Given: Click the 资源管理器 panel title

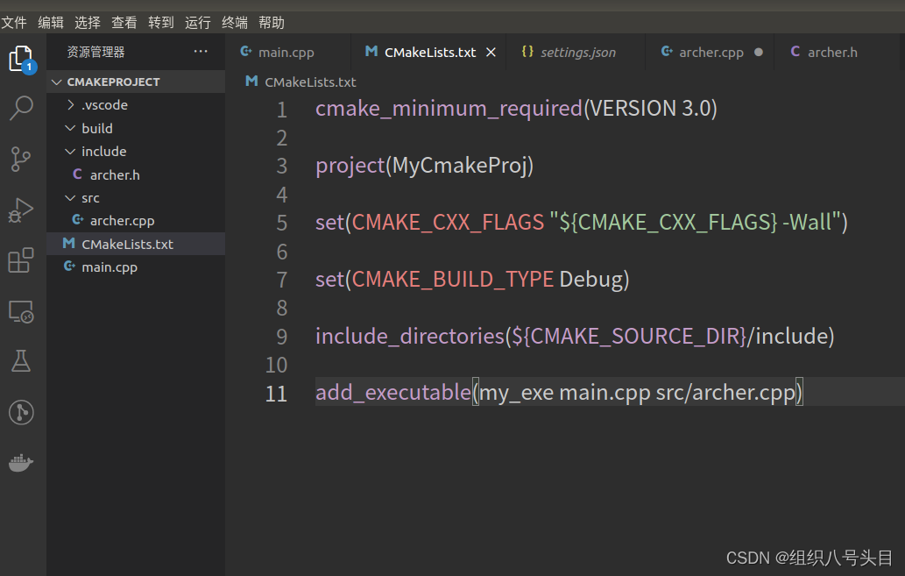Looking at the screenshot, I should coord(95,52).
